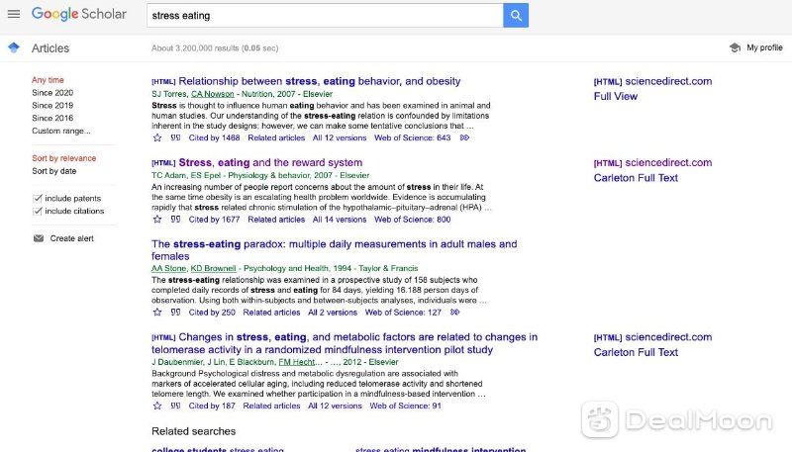Save the Stress, eating and reward system result
The image size is (792, 452).
(x=157, y=220)
